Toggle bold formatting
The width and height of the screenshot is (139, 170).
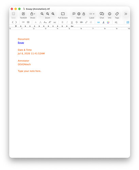tap(63, 22)
